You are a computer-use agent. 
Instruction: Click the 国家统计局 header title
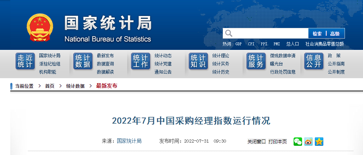tap(108, 23)
